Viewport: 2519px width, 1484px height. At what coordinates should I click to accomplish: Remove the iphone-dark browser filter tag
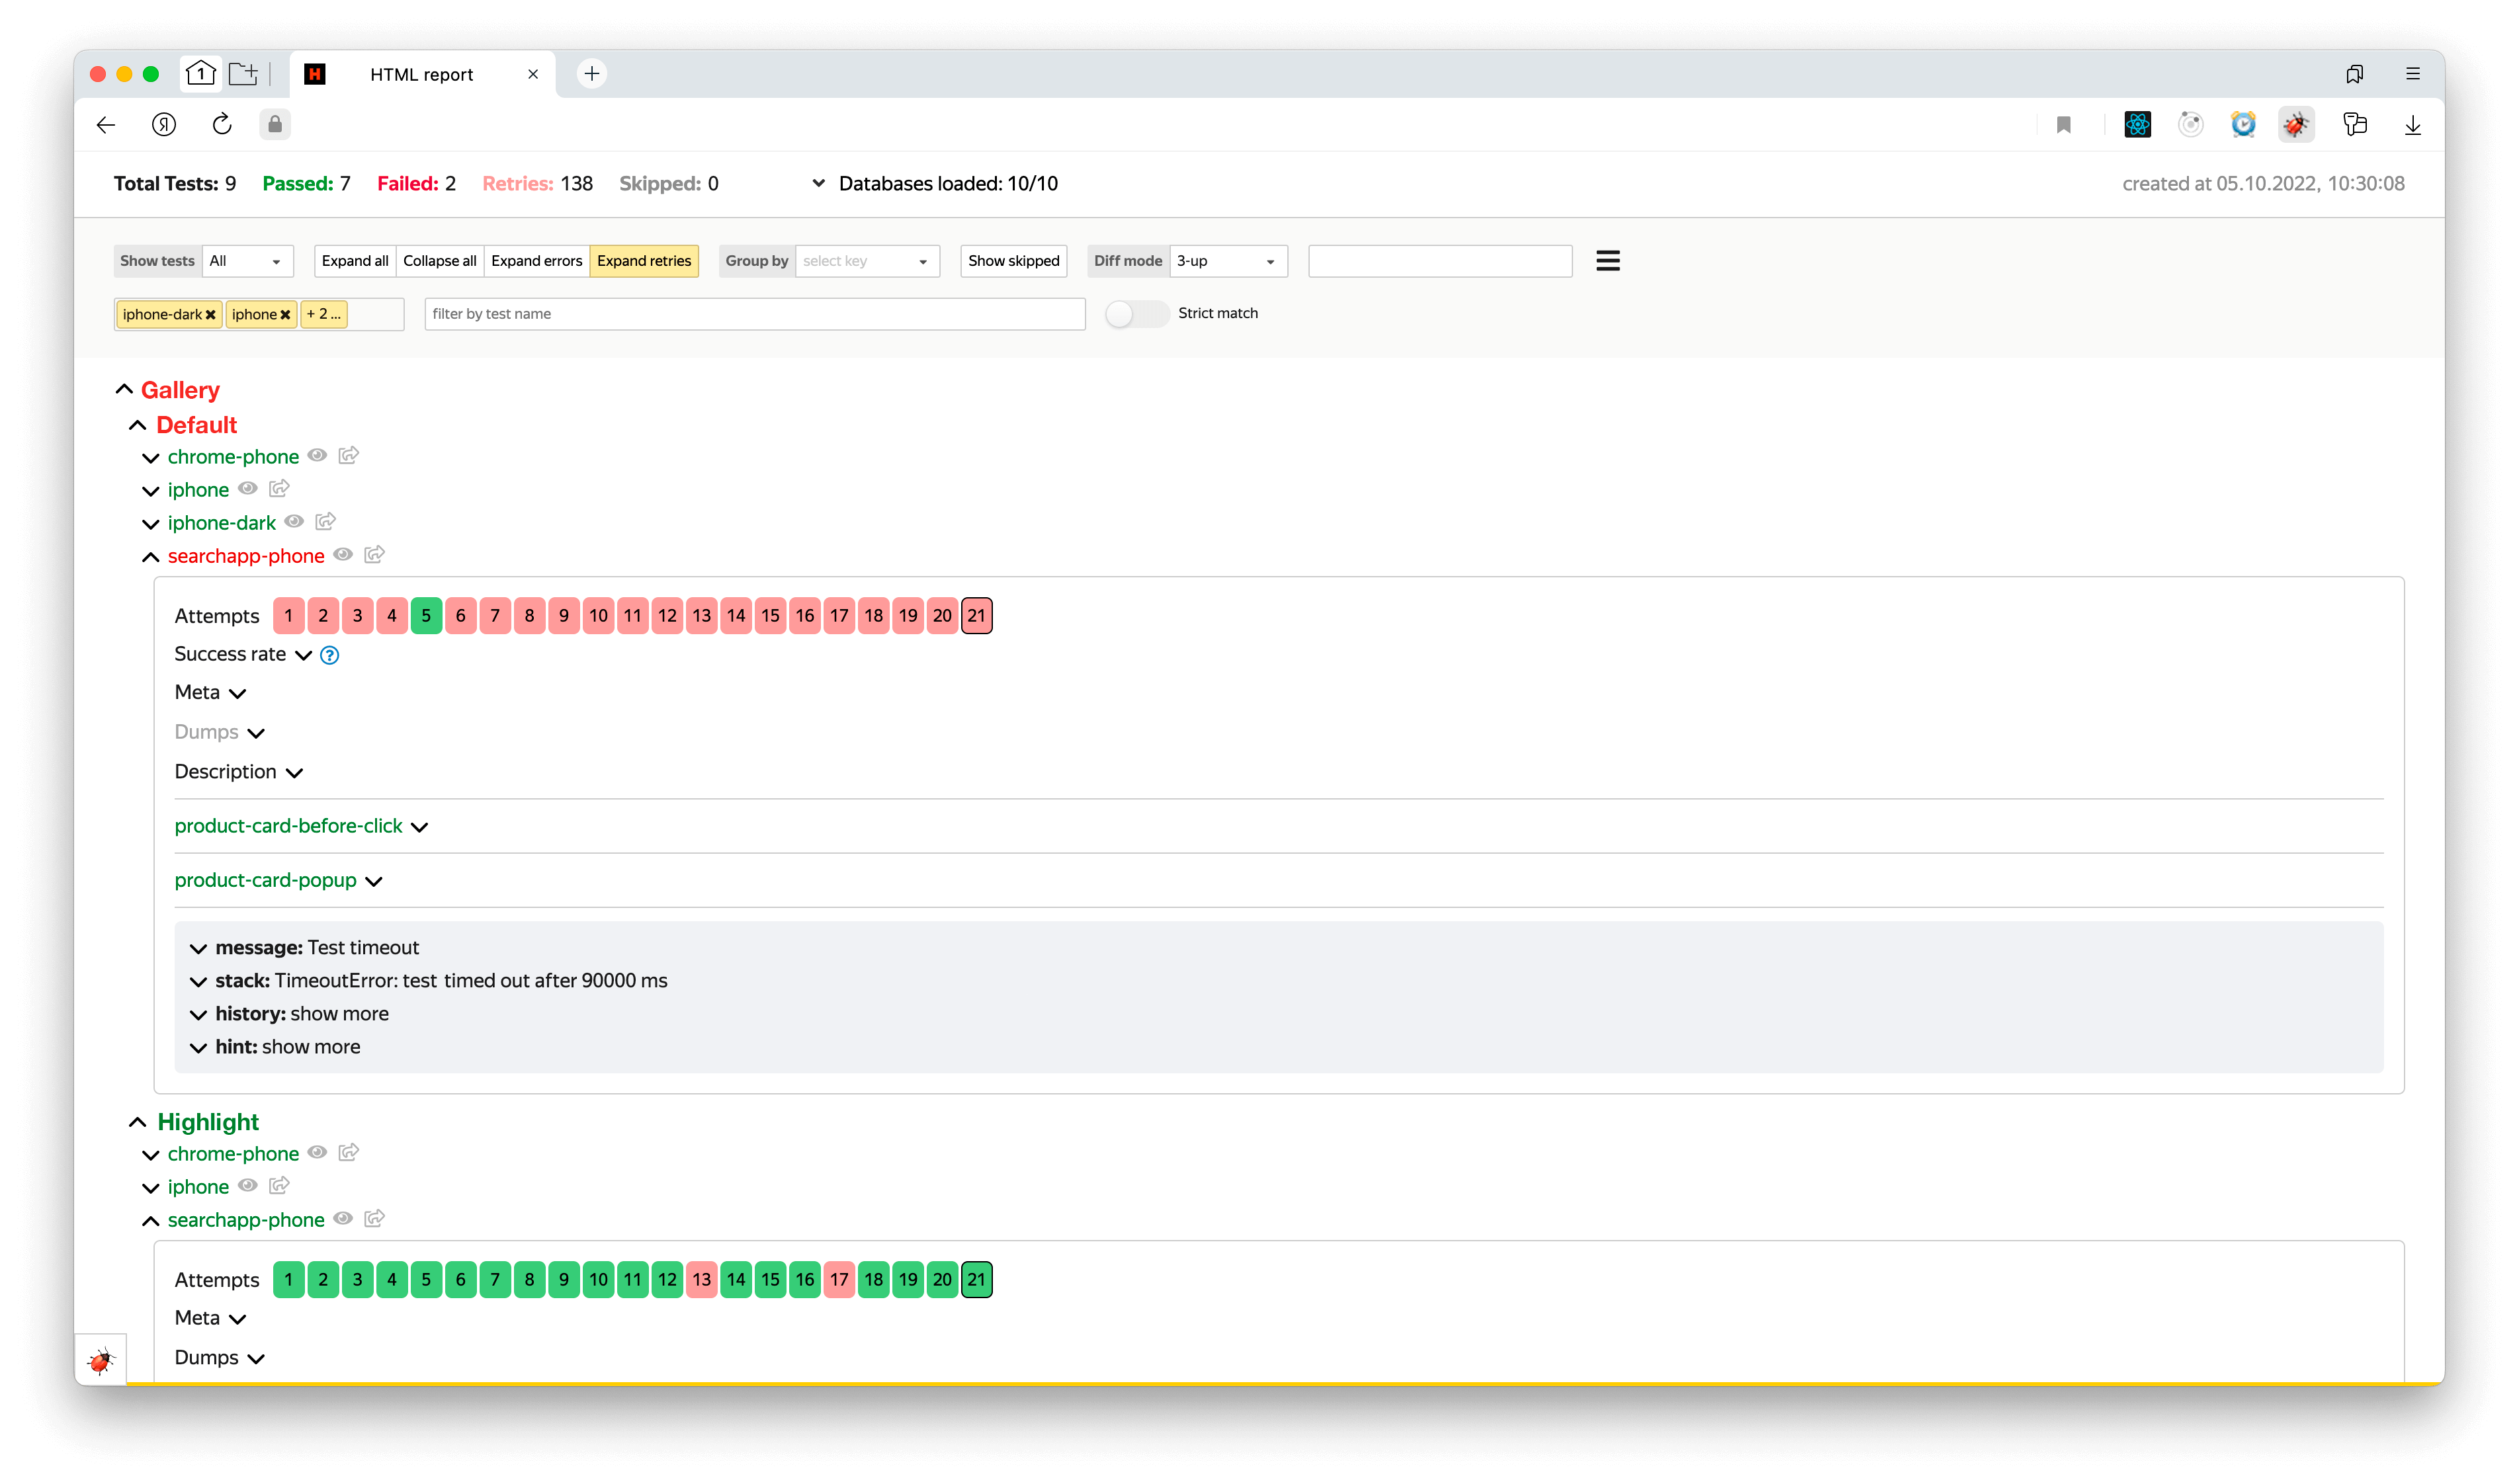(x=211, y=315)
